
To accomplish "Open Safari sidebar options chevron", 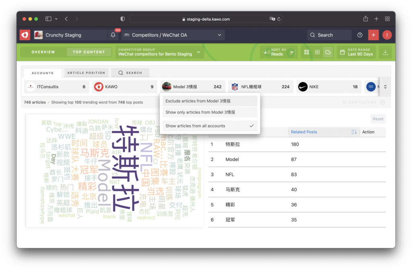I will click(56, 19).
